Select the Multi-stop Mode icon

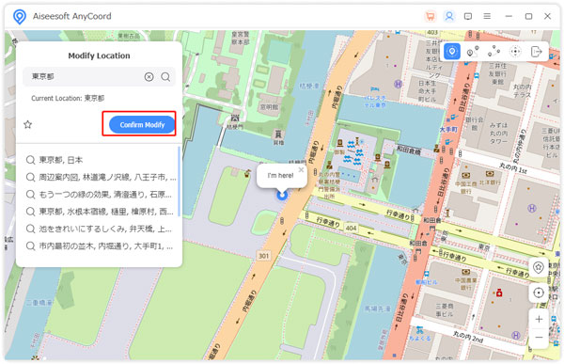tap(493, 52)
